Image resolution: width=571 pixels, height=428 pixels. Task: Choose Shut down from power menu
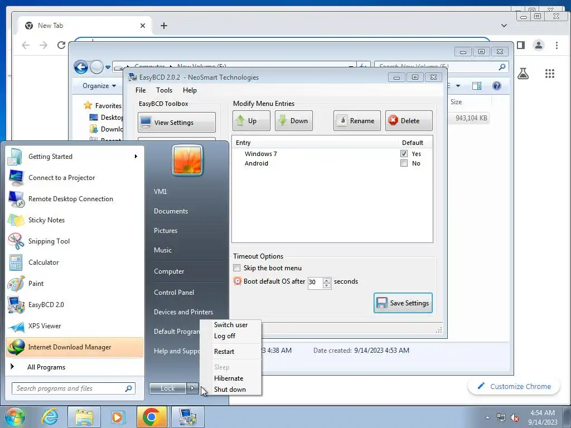tap(231, 390)
